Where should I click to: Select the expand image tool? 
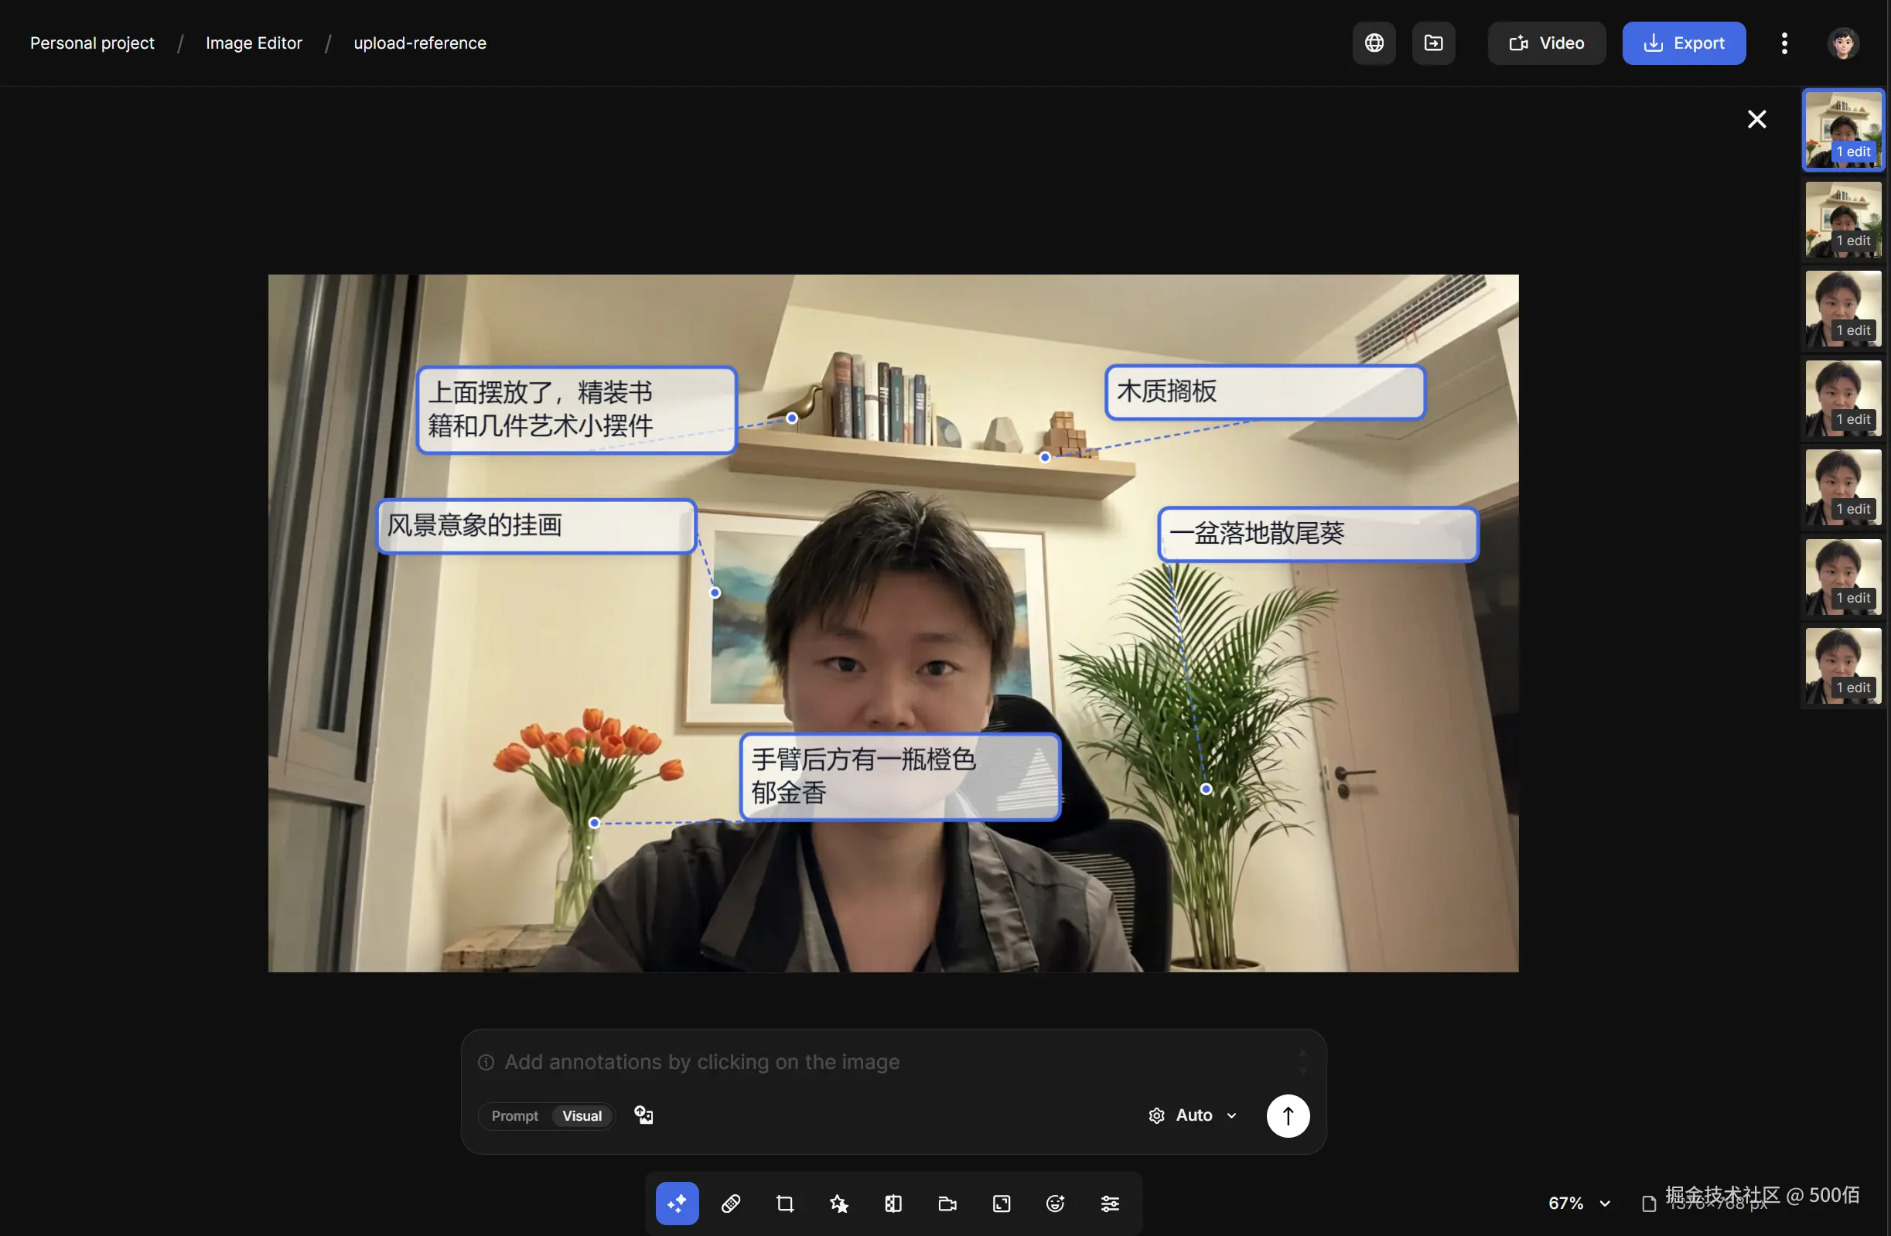coord(1001,1204)
